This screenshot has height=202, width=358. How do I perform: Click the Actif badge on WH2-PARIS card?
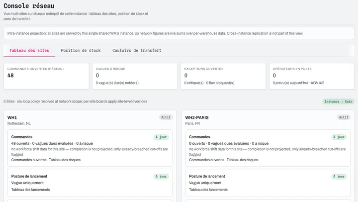point(344,117)
